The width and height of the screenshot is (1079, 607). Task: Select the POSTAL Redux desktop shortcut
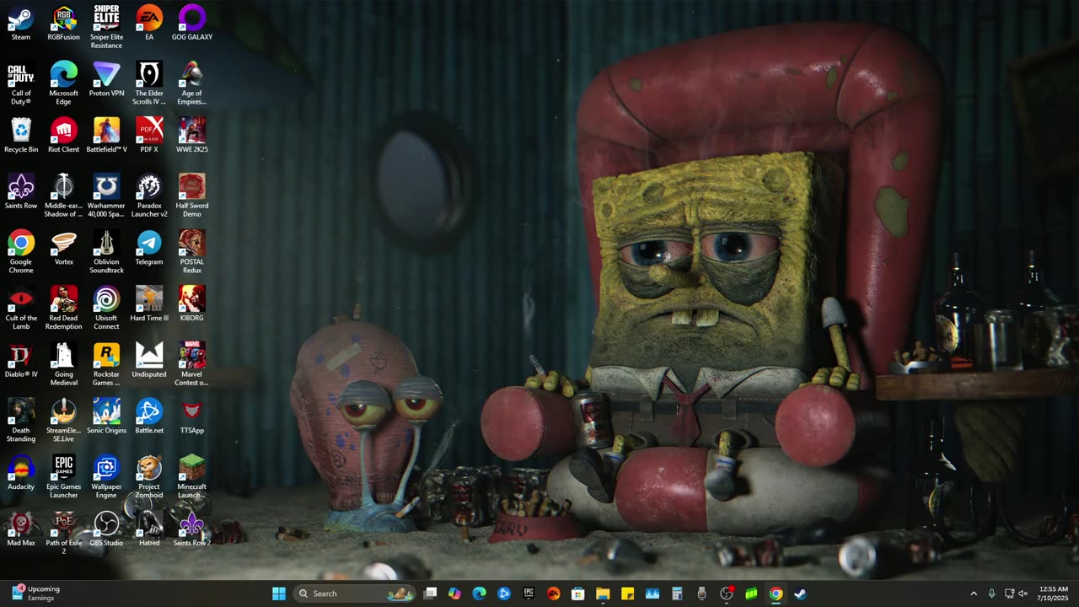(192, 252)
